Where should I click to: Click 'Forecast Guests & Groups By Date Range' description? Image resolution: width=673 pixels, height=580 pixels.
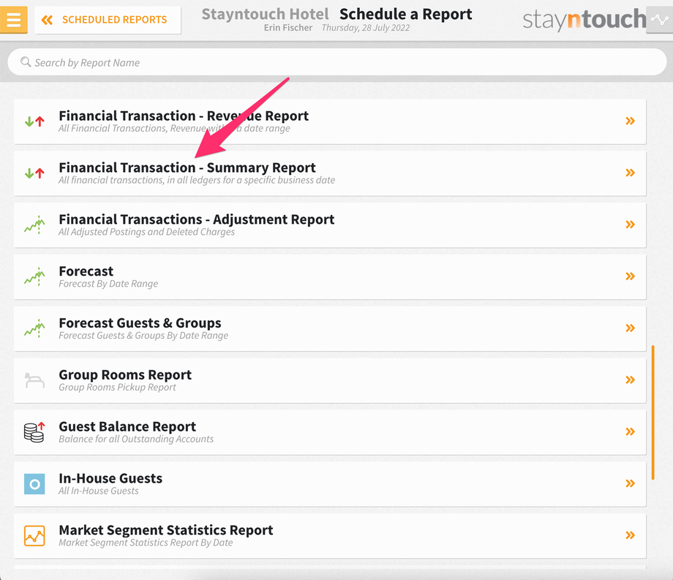click(x=143, y=336)
